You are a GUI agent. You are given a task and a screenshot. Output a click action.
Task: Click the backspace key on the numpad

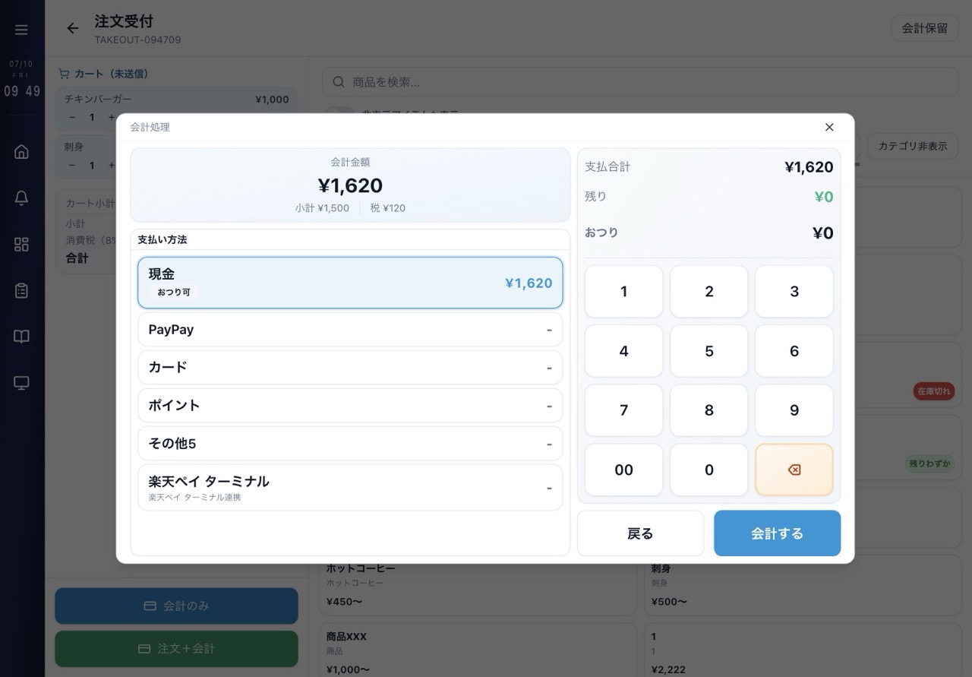[794, 470]
